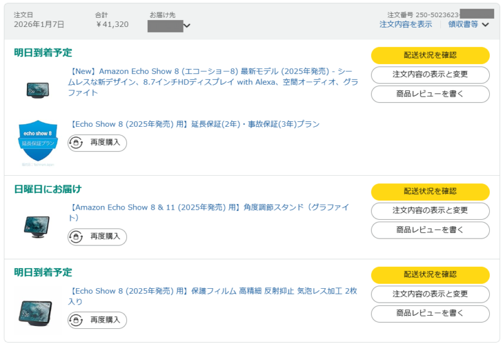Click buy-again icon for the warranty plan
Viewport: 503px width, 344px height.
coord(76,143)
